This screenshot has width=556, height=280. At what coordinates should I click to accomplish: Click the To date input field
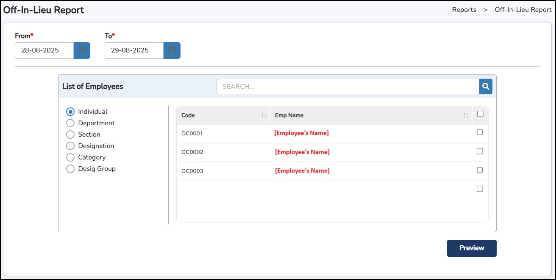(x=134, y=50)
